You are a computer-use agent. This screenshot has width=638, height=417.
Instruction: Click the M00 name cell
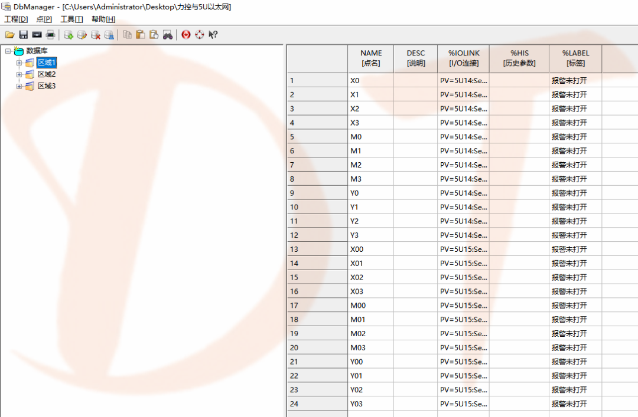coord(370,306)
